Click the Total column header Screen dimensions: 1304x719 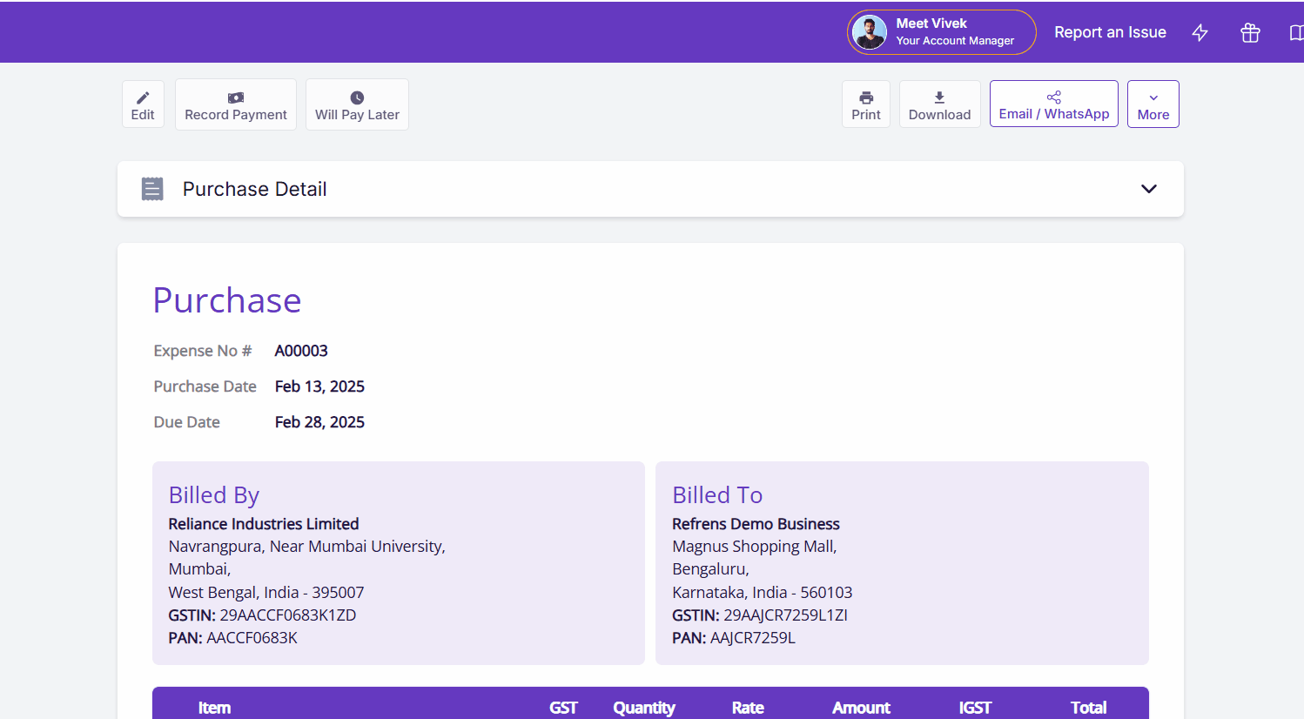pos(1088,708)
